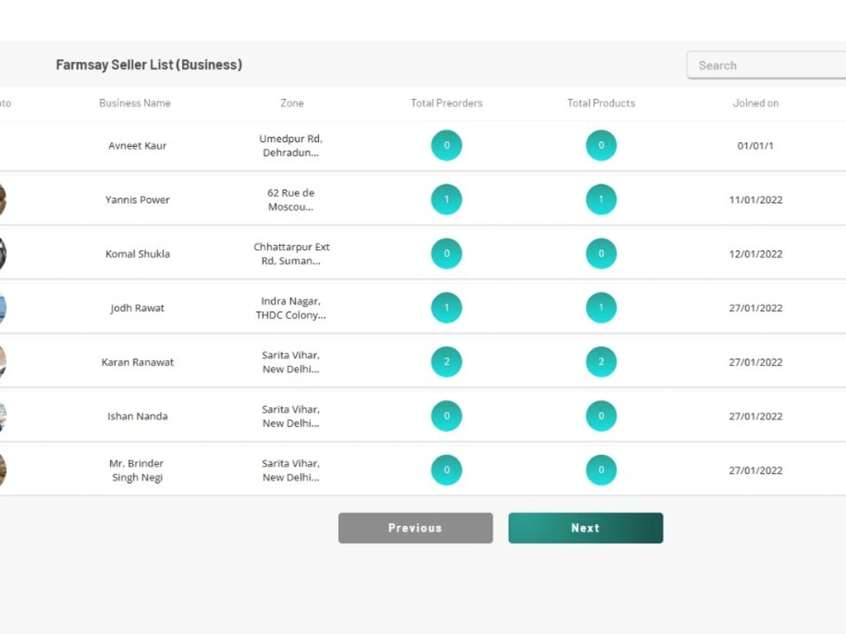Click the Total Products column header

pyautogui.click(x=601, y=103)
